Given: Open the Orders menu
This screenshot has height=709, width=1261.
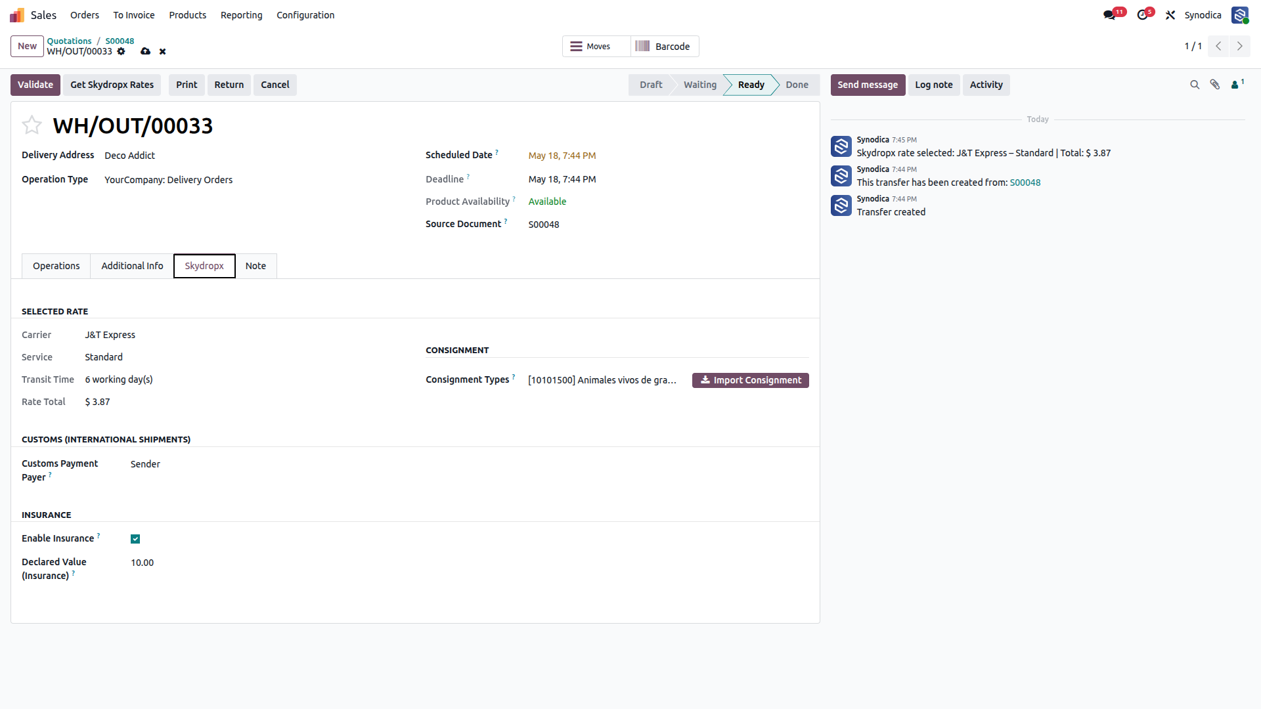Looking at the screenshot, I should pos(85,15).
